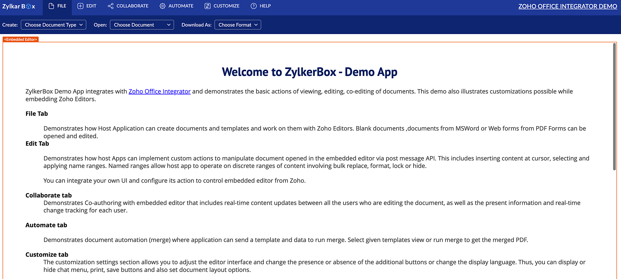
Task: Click the sliders icon beside CUSTOMIZE
Action: pos(207,6)
